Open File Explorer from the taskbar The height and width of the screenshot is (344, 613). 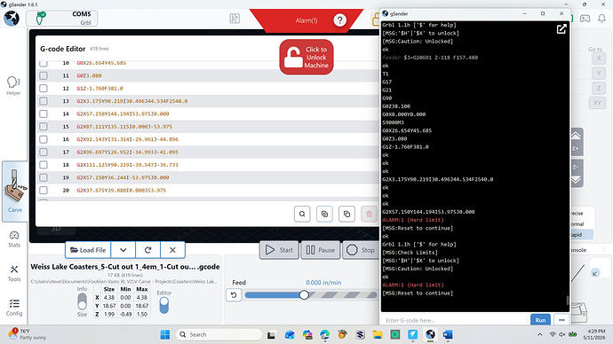pyautogui.click(x=378, y=334)
